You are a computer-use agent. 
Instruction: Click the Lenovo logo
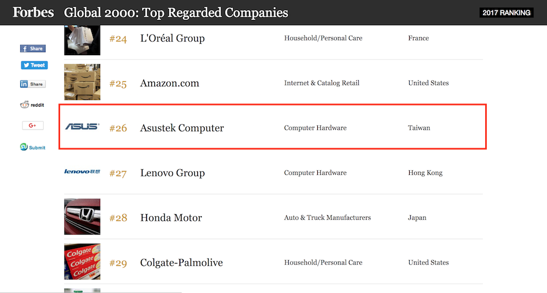tap(82, 172)
